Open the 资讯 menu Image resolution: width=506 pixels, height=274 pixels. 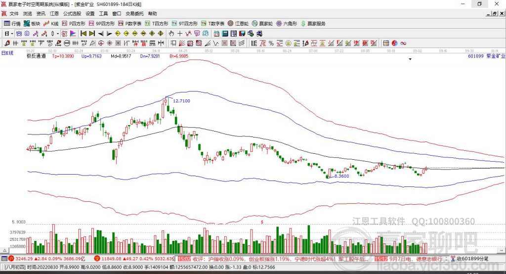[x=41, y=13]
